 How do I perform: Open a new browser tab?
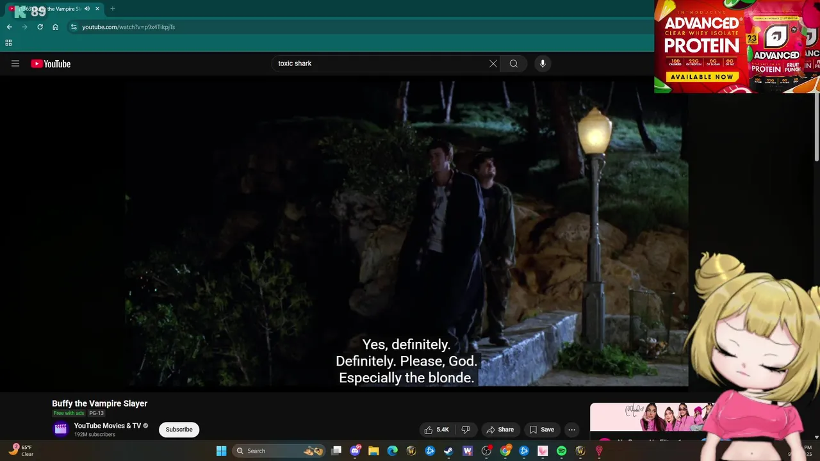click(x=112, y=9)
